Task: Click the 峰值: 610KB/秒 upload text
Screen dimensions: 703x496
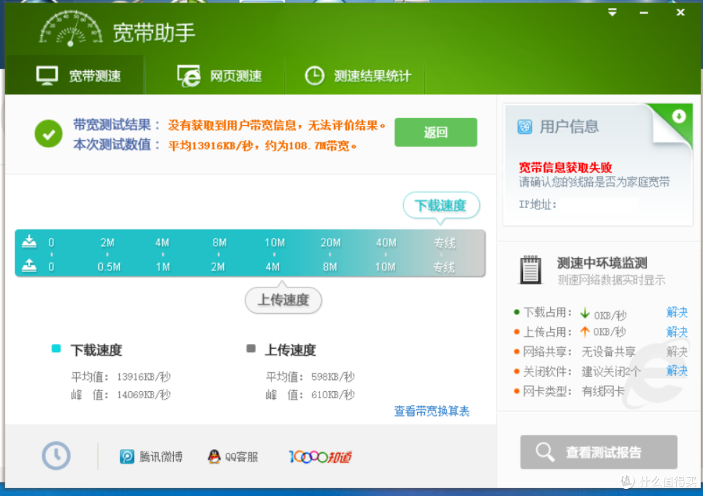Action: point(310,395)
